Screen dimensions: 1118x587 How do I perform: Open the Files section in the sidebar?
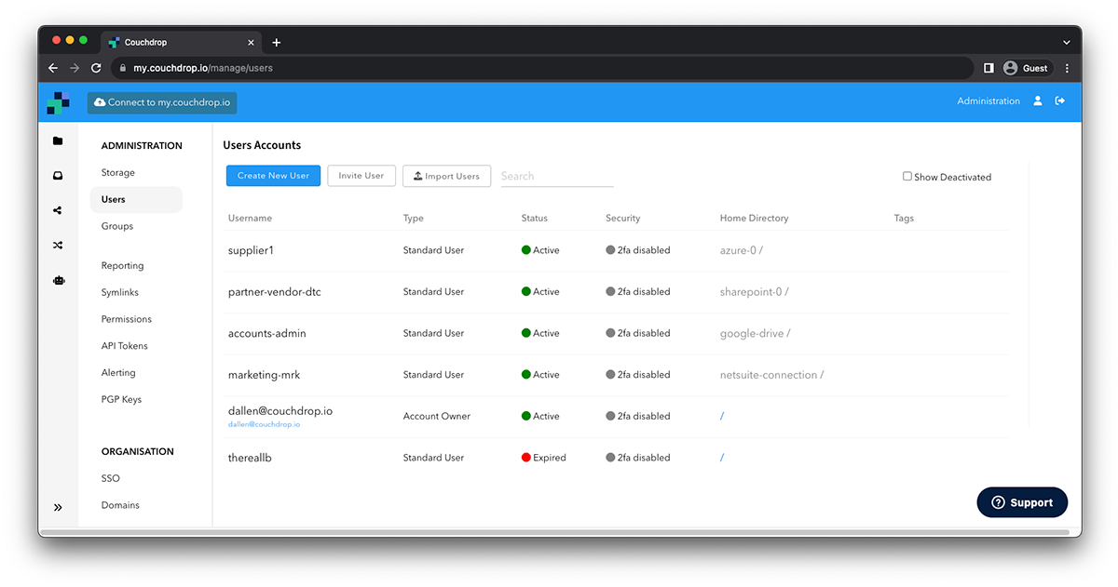coord(58,140)
